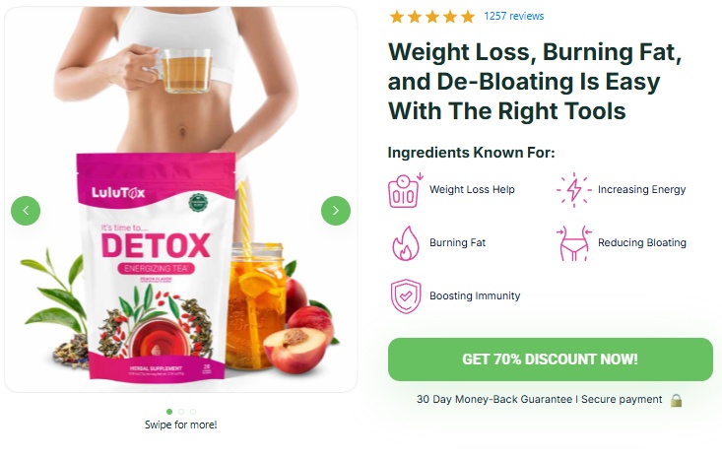Click the fifth gold rating star

tap(468, 17)
